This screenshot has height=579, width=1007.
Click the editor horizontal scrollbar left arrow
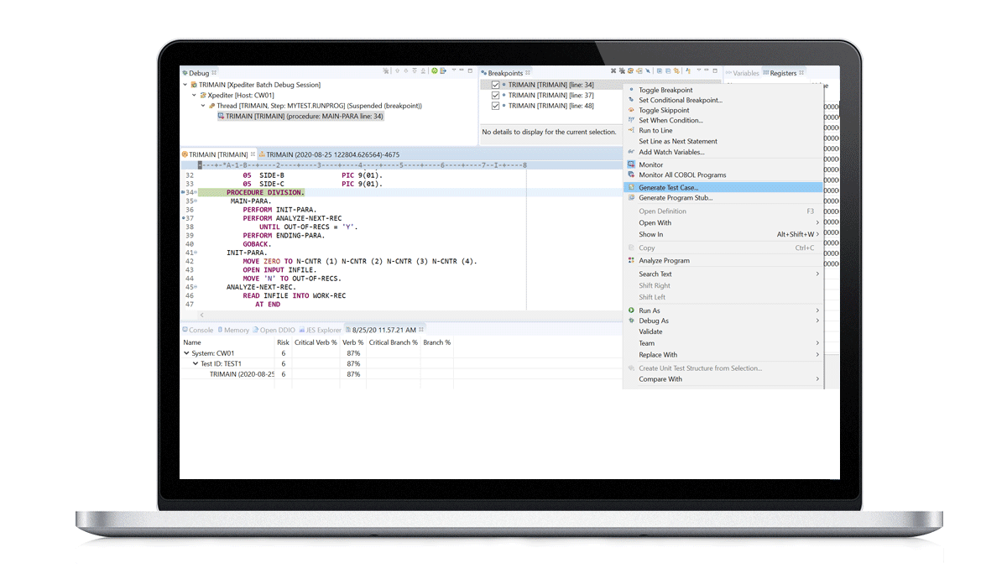(x=201, y=315)
